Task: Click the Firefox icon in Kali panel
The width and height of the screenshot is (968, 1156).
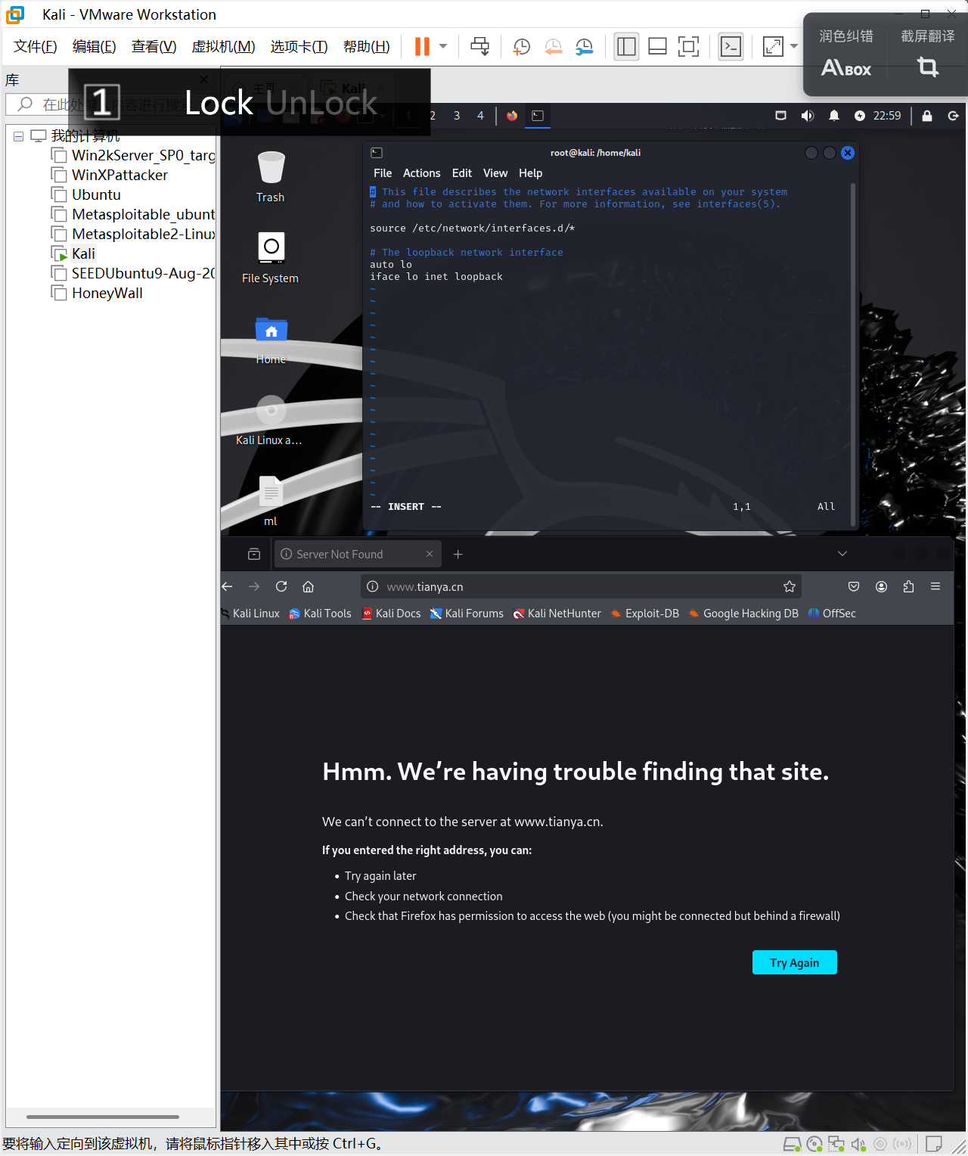Action: pos(512,116)
